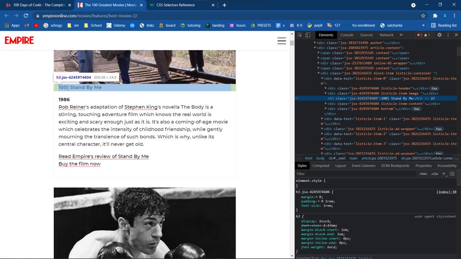The image size is (461, 259).
Task: Open the Accessibility tab
Action: click(x=447, y=166)
